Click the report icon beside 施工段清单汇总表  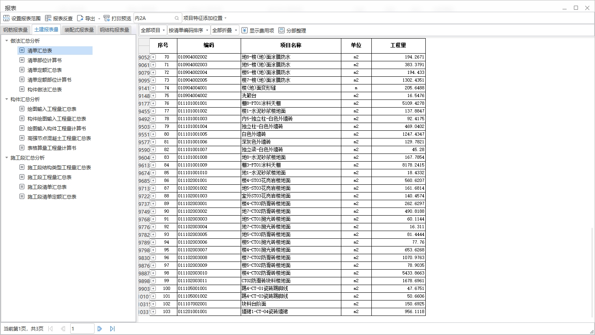tap(22, 187)
